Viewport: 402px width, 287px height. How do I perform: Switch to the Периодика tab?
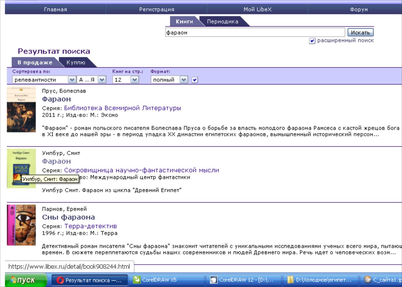click(222, 21)
